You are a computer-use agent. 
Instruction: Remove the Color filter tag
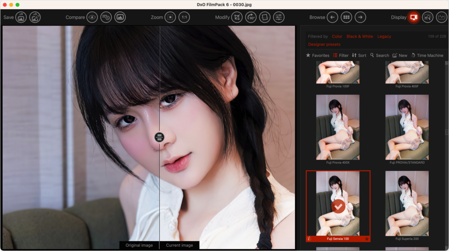coord(337,36)
